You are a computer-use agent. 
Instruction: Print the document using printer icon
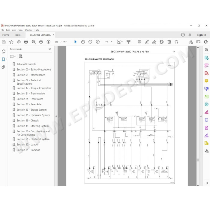[x=26, y=42]
